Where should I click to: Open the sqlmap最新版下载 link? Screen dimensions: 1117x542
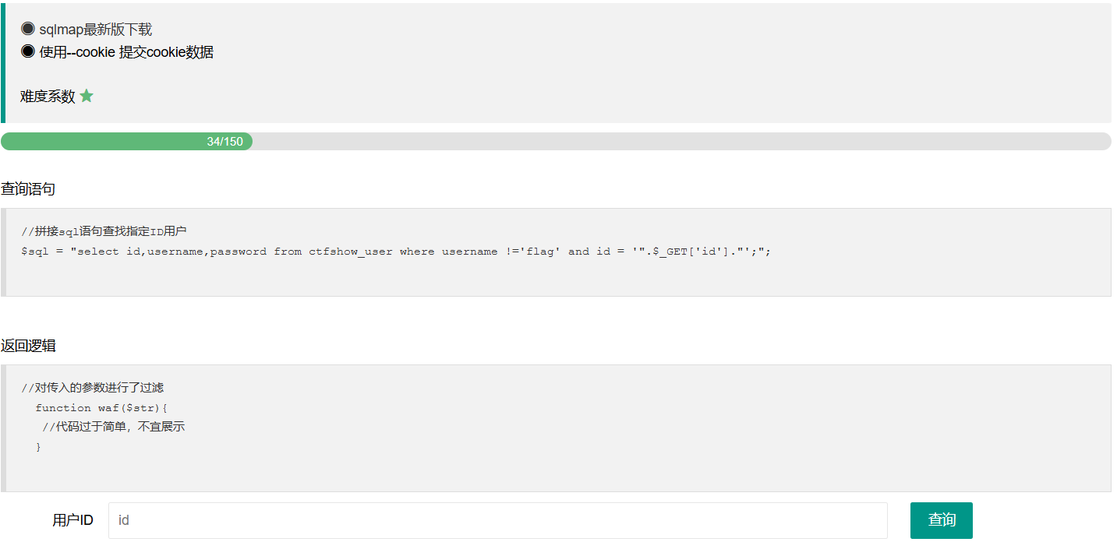click(x=95, y=30)
